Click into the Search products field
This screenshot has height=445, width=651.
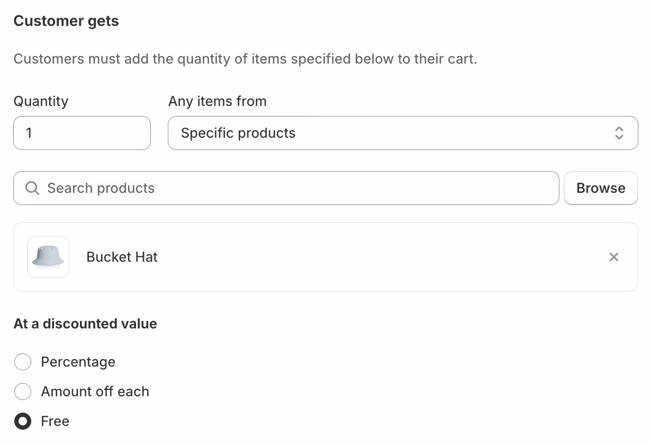pyautogui.click(x=296, y=188)
